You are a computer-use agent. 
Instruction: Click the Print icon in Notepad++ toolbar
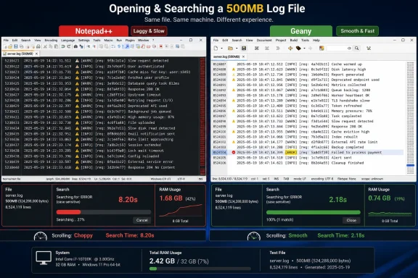38,46
